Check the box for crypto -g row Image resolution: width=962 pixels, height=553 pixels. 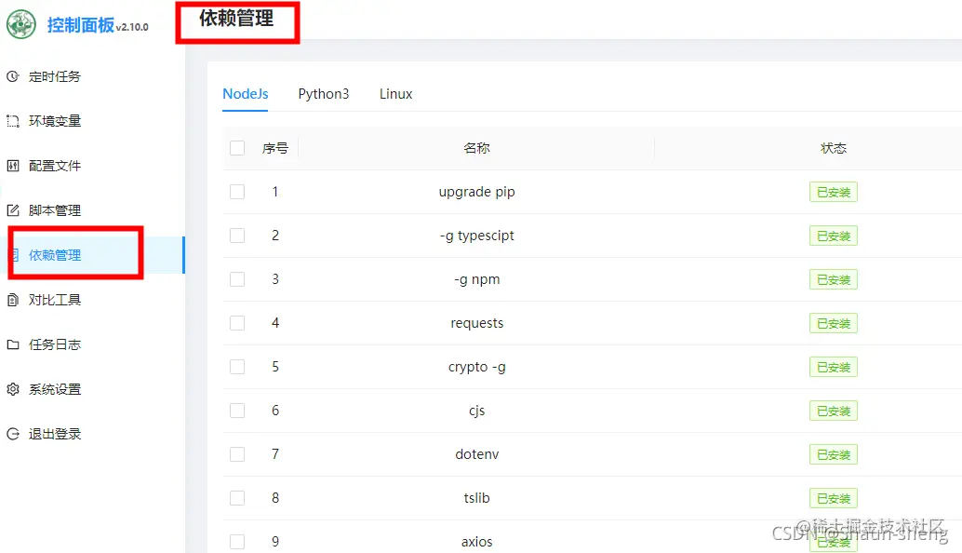[x=237, y=367]
